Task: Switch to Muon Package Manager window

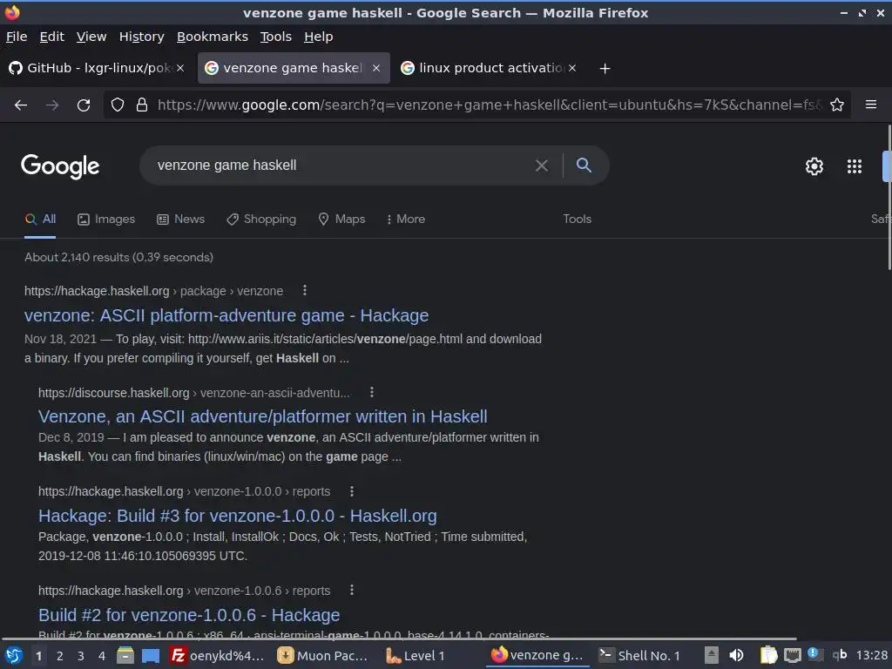Action: [323, 656]
